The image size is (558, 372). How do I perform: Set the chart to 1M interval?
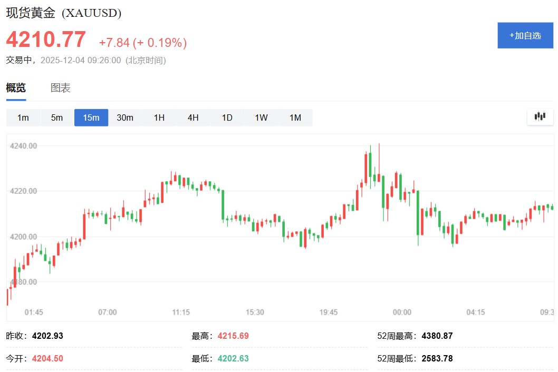point(295,118)
